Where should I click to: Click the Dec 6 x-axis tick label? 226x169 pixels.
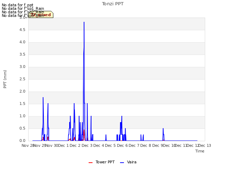pyautogui.click(x=122, y=145)
